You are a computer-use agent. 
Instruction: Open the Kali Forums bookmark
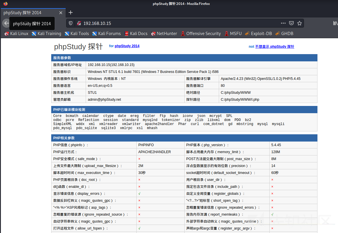tap(106, 34)
